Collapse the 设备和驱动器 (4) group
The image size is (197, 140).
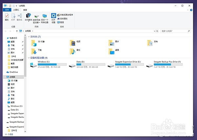point(29,58)
